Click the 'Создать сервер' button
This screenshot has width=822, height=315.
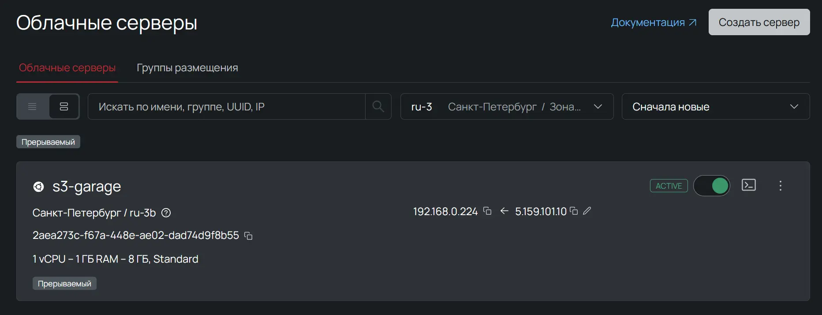[758, 22]
